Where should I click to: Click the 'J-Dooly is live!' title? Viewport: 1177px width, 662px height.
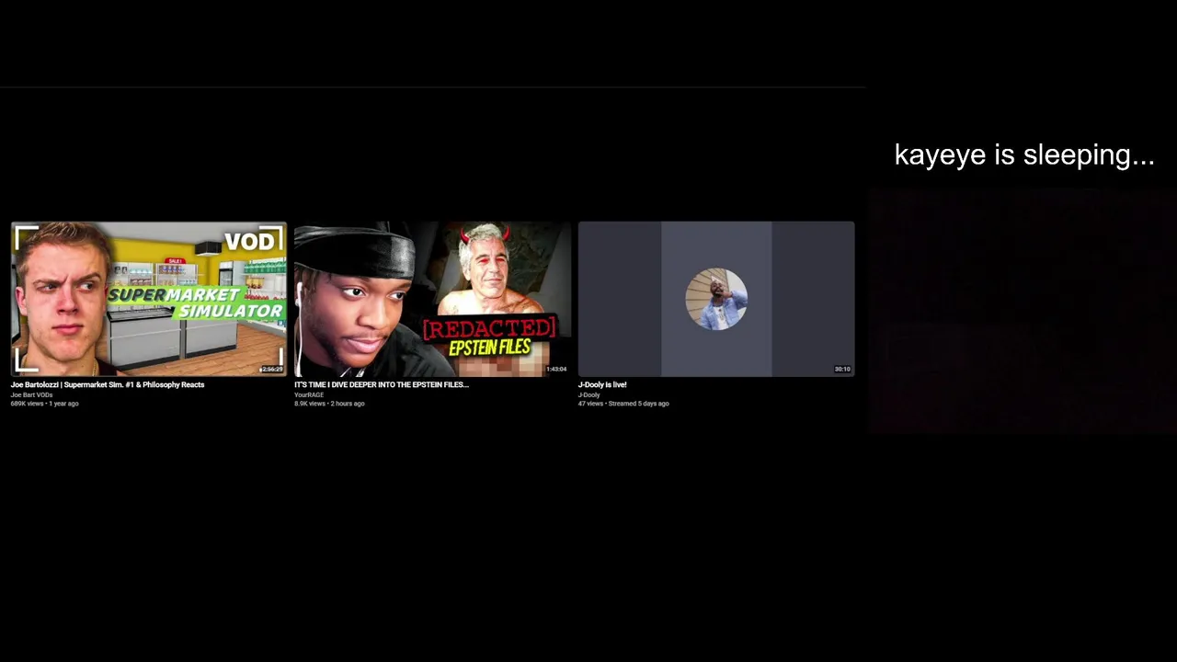click(602, 384)
